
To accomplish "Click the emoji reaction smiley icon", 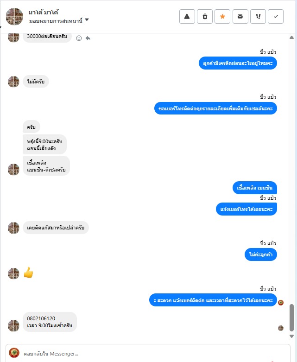I will pyautogui.click(x=79, y=38).
